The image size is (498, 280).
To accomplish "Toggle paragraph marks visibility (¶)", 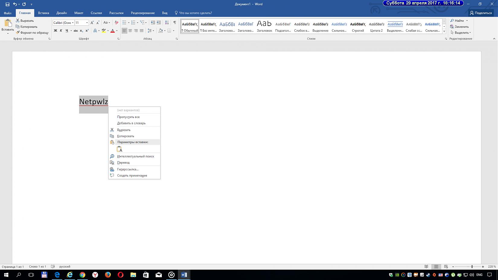I will [174, 23].
